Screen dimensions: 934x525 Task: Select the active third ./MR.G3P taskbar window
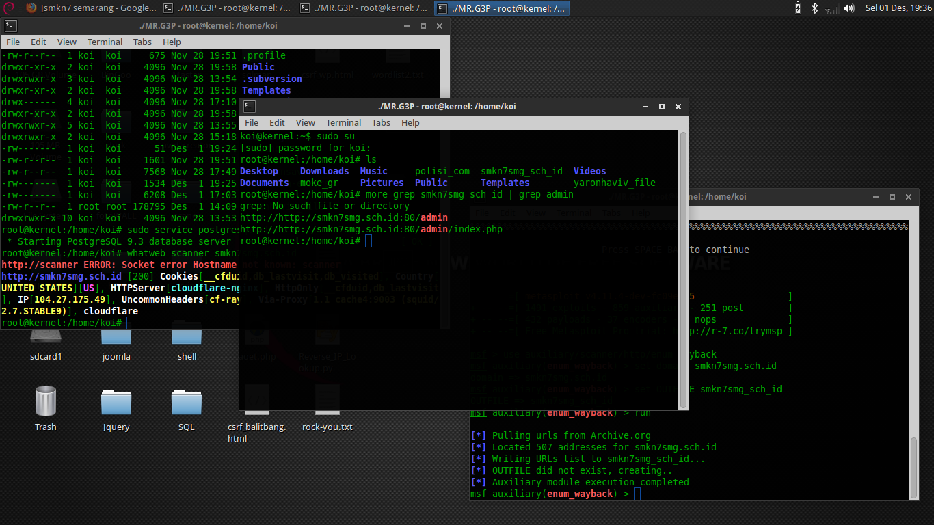click(502, 8)
